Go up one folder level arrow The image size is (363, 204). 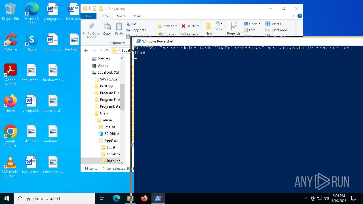tap(107, 50)
